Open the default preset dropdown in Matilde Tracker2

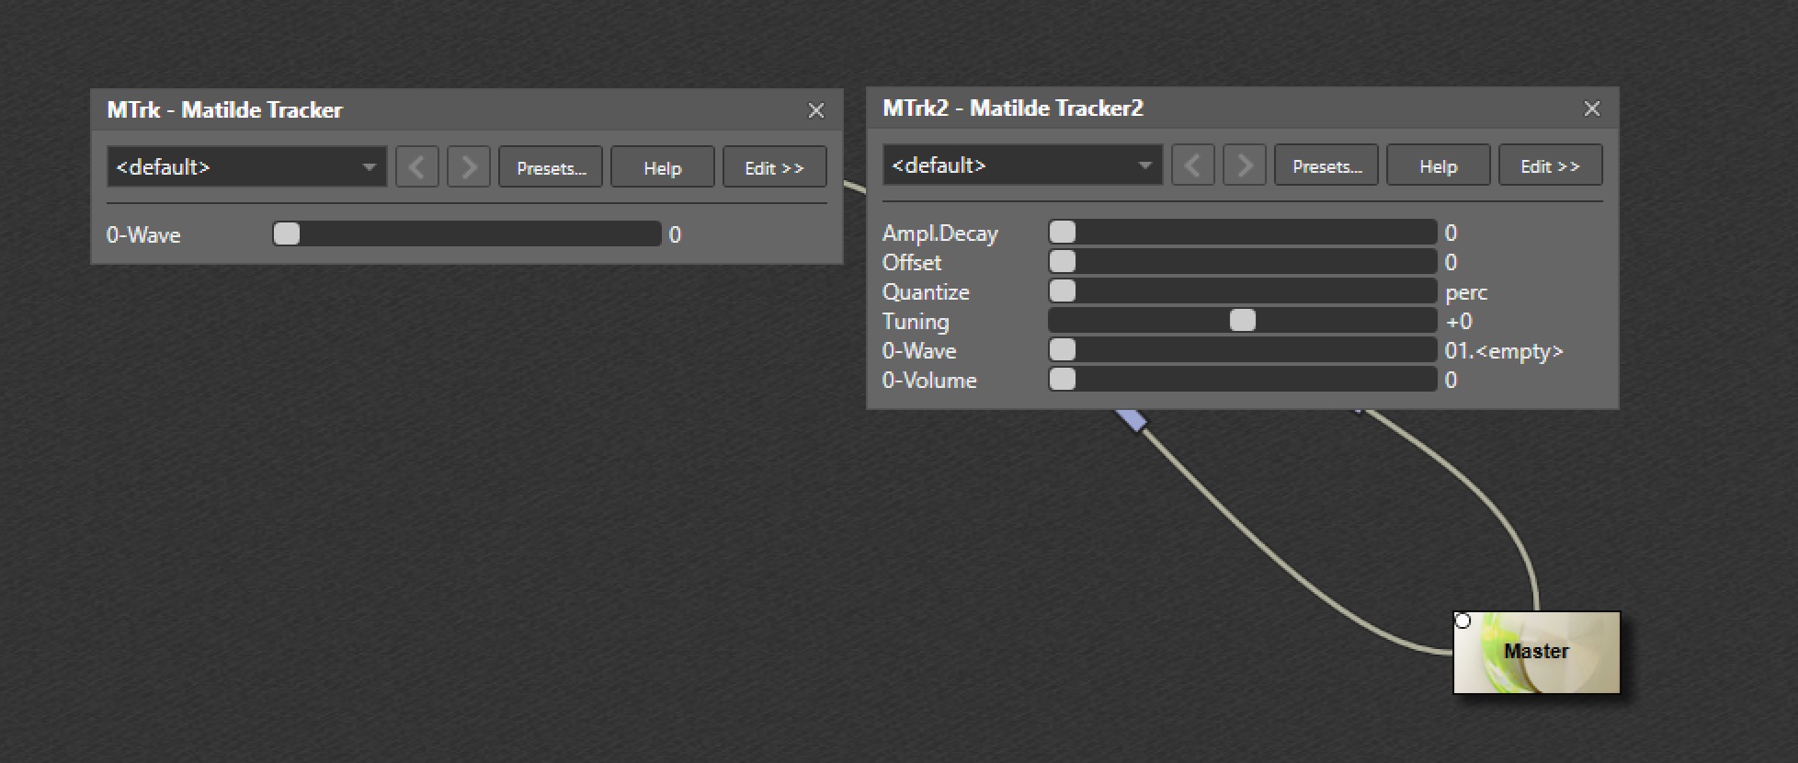pyautogui.click(x=1022, y=165)
